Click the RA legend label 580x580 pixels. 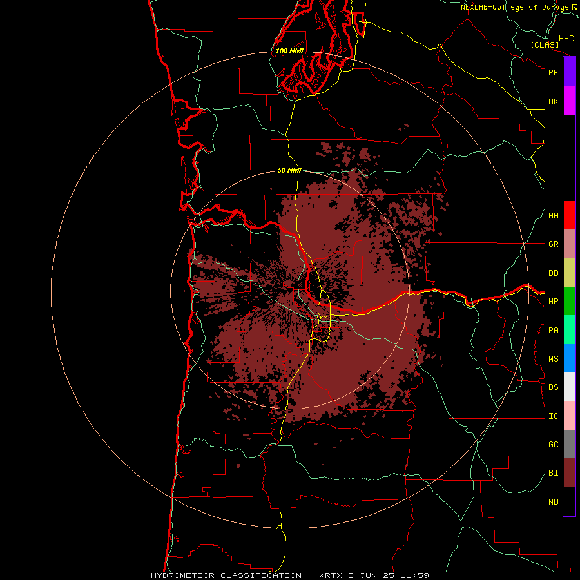pyautogui.click(x=553, y=331)
